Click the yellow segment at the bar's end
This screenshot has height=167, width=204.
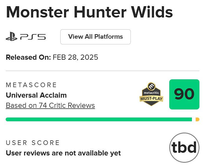coord(197,119)
